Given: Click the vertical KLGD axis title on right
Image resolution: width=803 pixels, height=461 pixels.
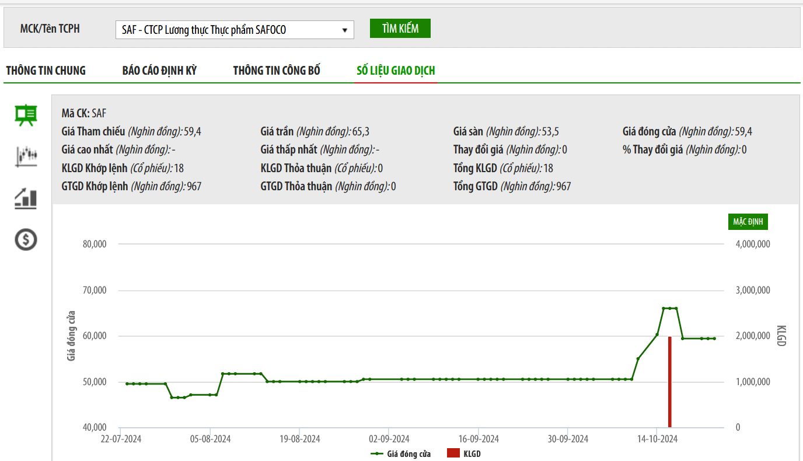Looking at the screenshot, I should coord(781,336).
